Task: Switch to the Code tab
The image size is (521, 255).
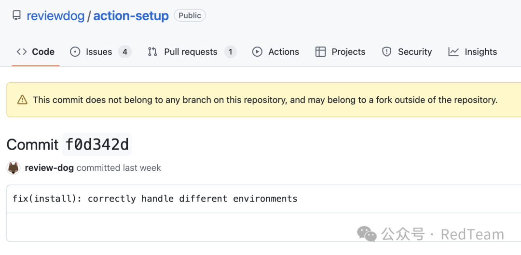Action: coord(36,52)
